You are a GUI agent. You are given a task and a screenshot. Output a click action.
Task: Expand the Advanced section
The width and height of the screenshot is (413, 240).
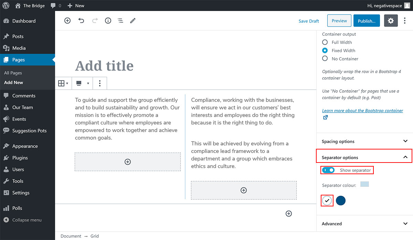[x=364, y=224]
